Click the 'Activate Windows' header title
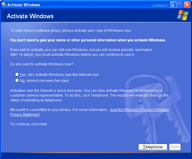The image size is (192, 159). (30, 16)
